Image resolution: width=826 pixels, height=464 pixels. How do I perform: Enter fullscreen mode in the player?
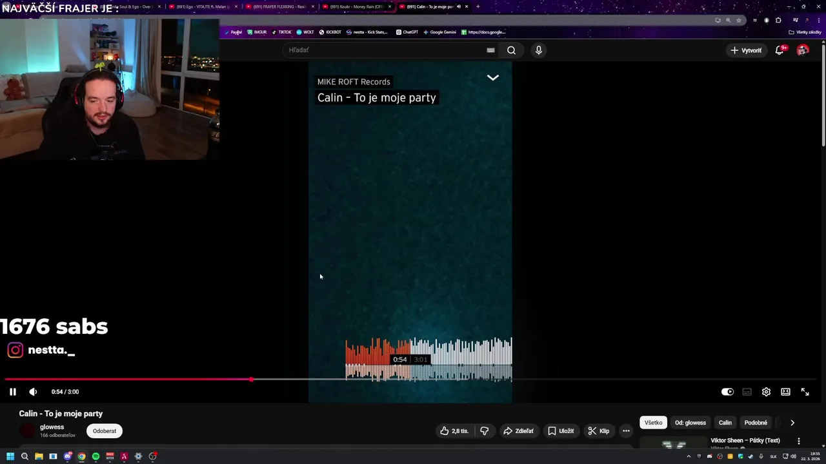coord(805,392)
